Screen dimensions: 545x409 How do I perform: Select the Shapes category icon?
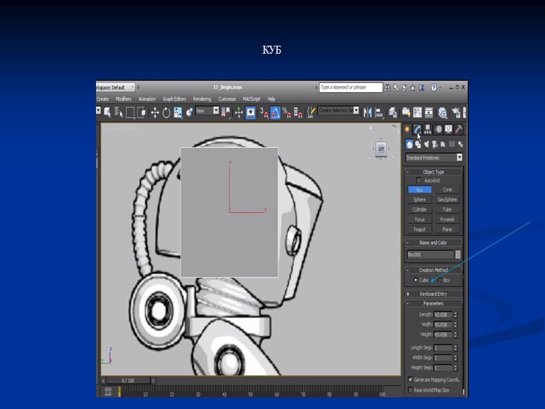point(418,144)
